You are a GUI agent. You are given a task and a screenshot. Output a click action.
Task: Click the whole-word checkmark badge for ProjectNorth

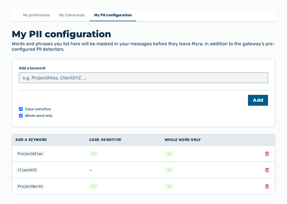coord(169,186)
